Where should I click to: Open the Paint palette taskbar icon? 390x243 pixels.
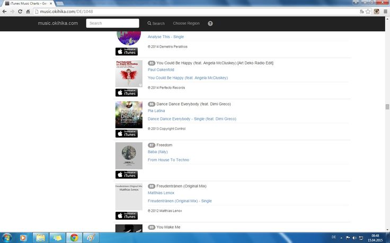[x=91, y=238]
